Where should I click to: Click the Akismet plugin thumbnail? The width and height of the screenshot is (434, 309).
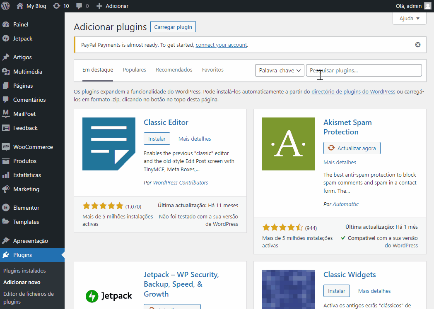(x=288, y=144)
